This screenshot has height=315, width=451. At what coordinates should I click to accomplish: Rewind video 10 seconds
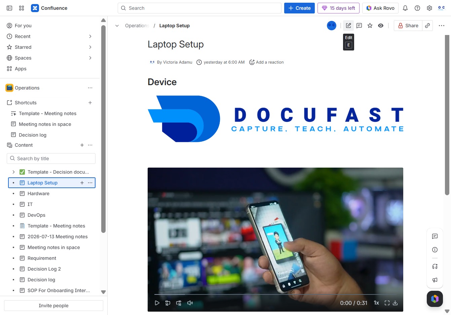tap(168, 303)
